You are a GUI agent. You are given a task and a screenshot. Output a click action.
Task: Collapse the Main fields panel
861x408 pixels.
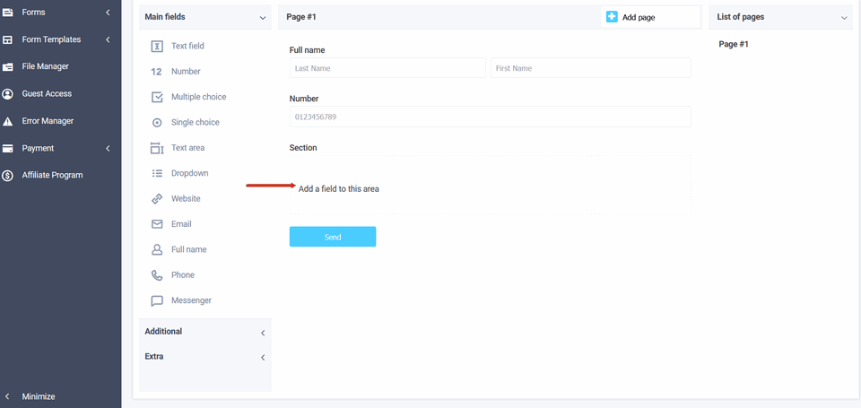pos(262,17)
